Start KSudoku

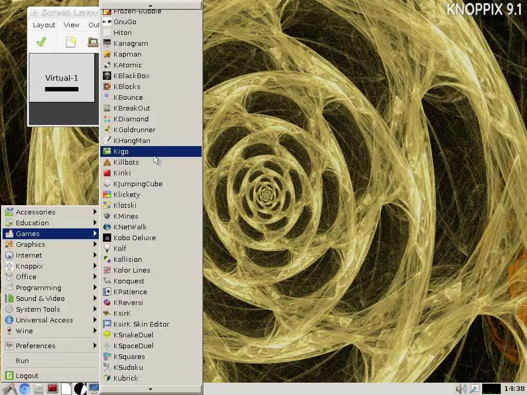click(151, 367)
